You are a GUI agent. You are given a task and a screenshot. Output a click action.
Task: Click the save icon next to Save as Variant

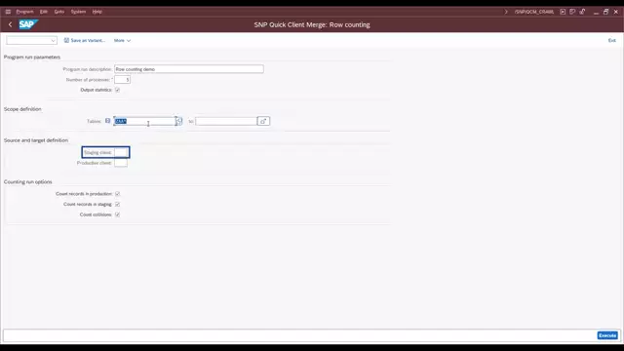[x=66, y=40]
